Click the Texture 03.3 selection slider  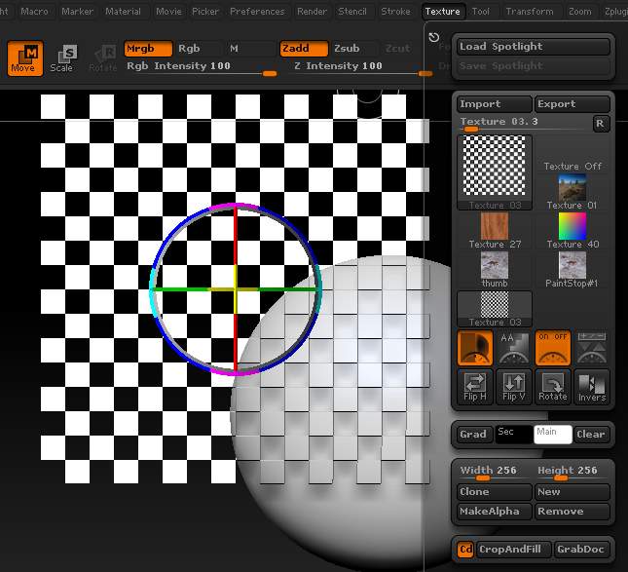pyautogui.click(x=524, y=124)
